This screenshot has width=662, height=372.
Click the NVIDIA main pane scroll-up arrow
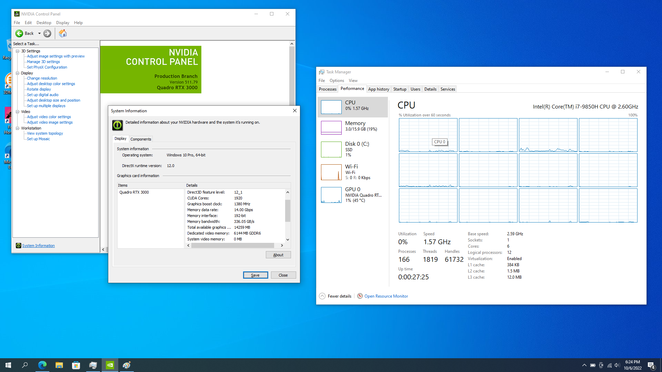292,44
